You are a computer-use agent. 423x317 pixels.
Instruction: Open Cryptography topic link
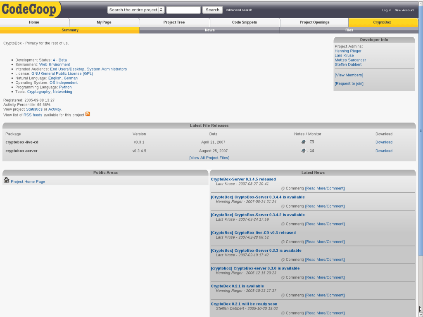point(39,92)
